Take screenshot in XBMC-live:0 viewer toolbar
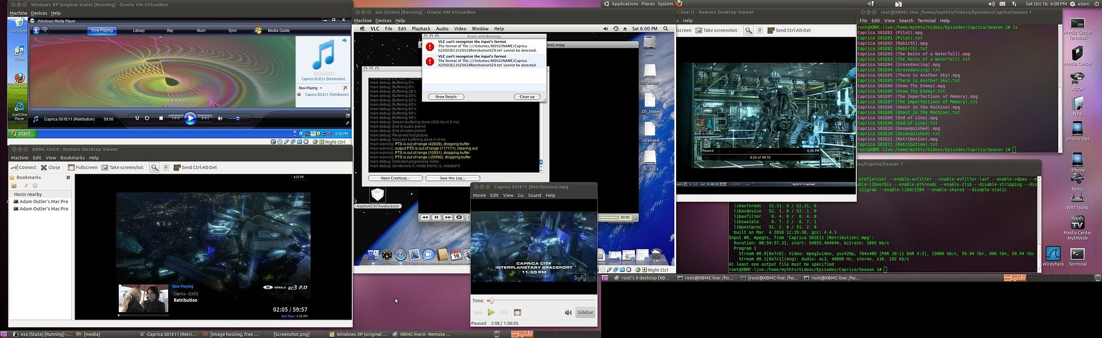1102x338 pixels. (x=123, y=168)
